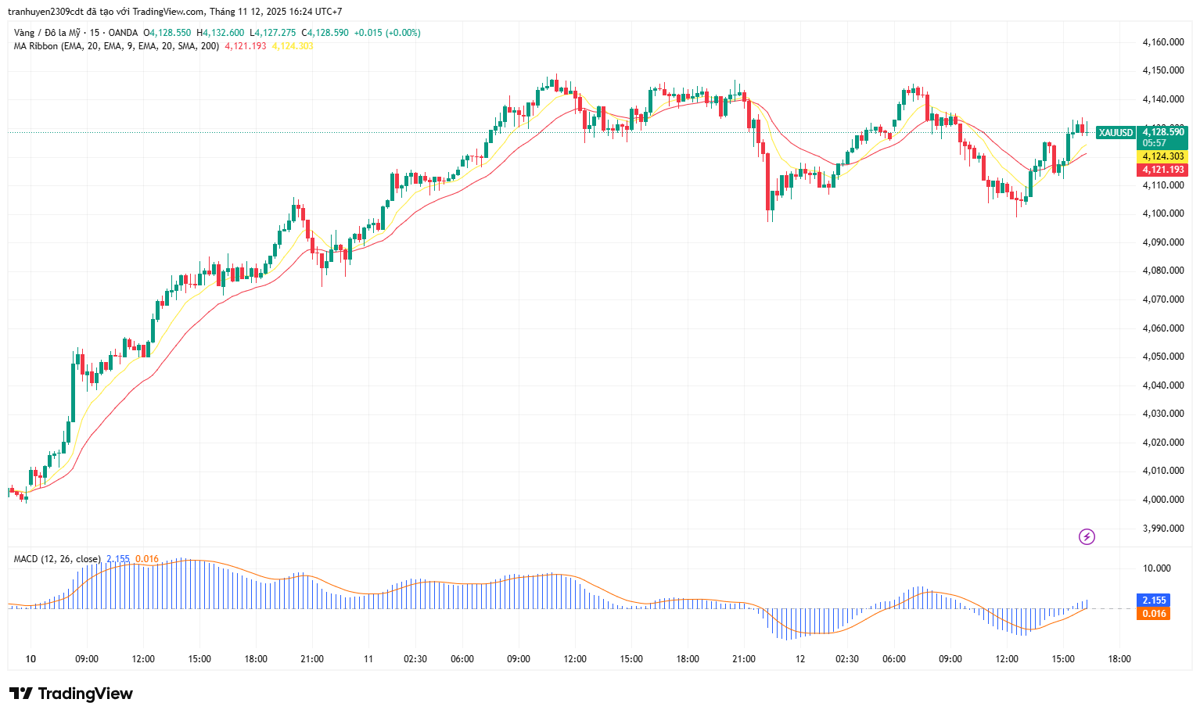Click the 09:00 label after date 11

[519, 659]
